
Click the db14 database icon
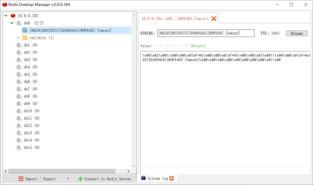[19, 140]
